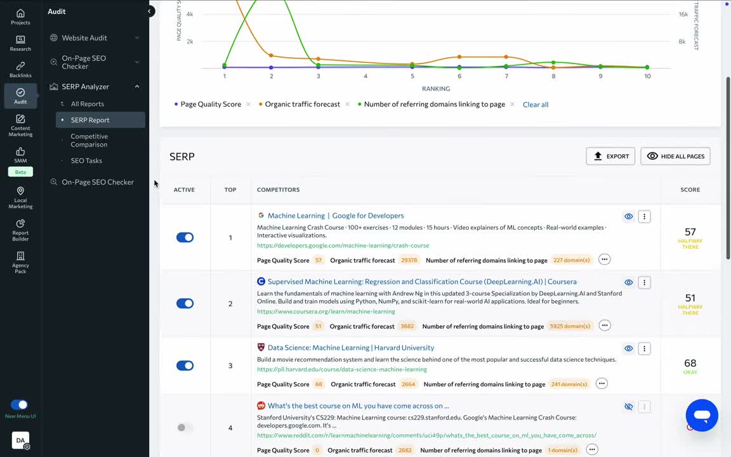The image size is (731, 457).
Task: Open Harvard Data Science Machine Learning title
Action: 350,347
